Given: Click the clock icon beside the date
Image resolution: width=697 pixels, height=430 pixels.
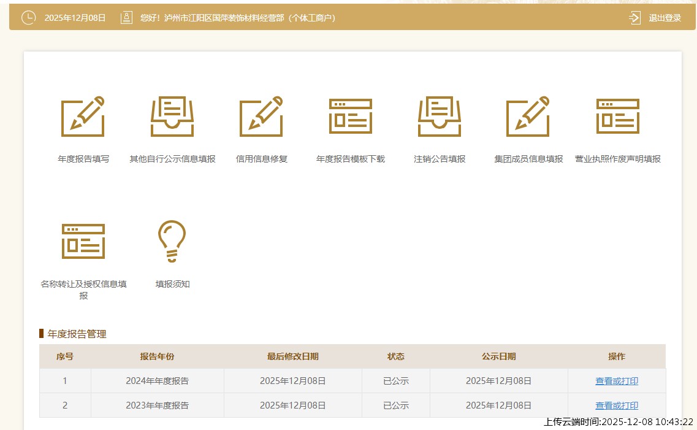Looking at the screenshot, I should (28, 18).
